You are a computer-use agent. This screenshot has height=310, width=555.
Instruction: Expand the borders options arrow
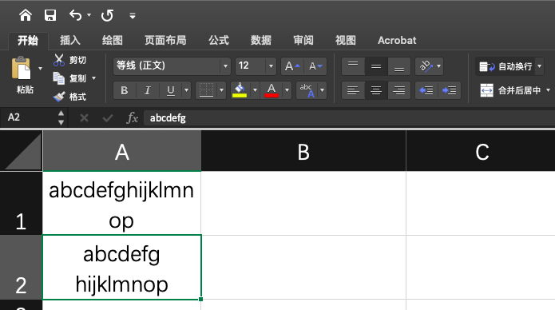click(x=221, y=90)
